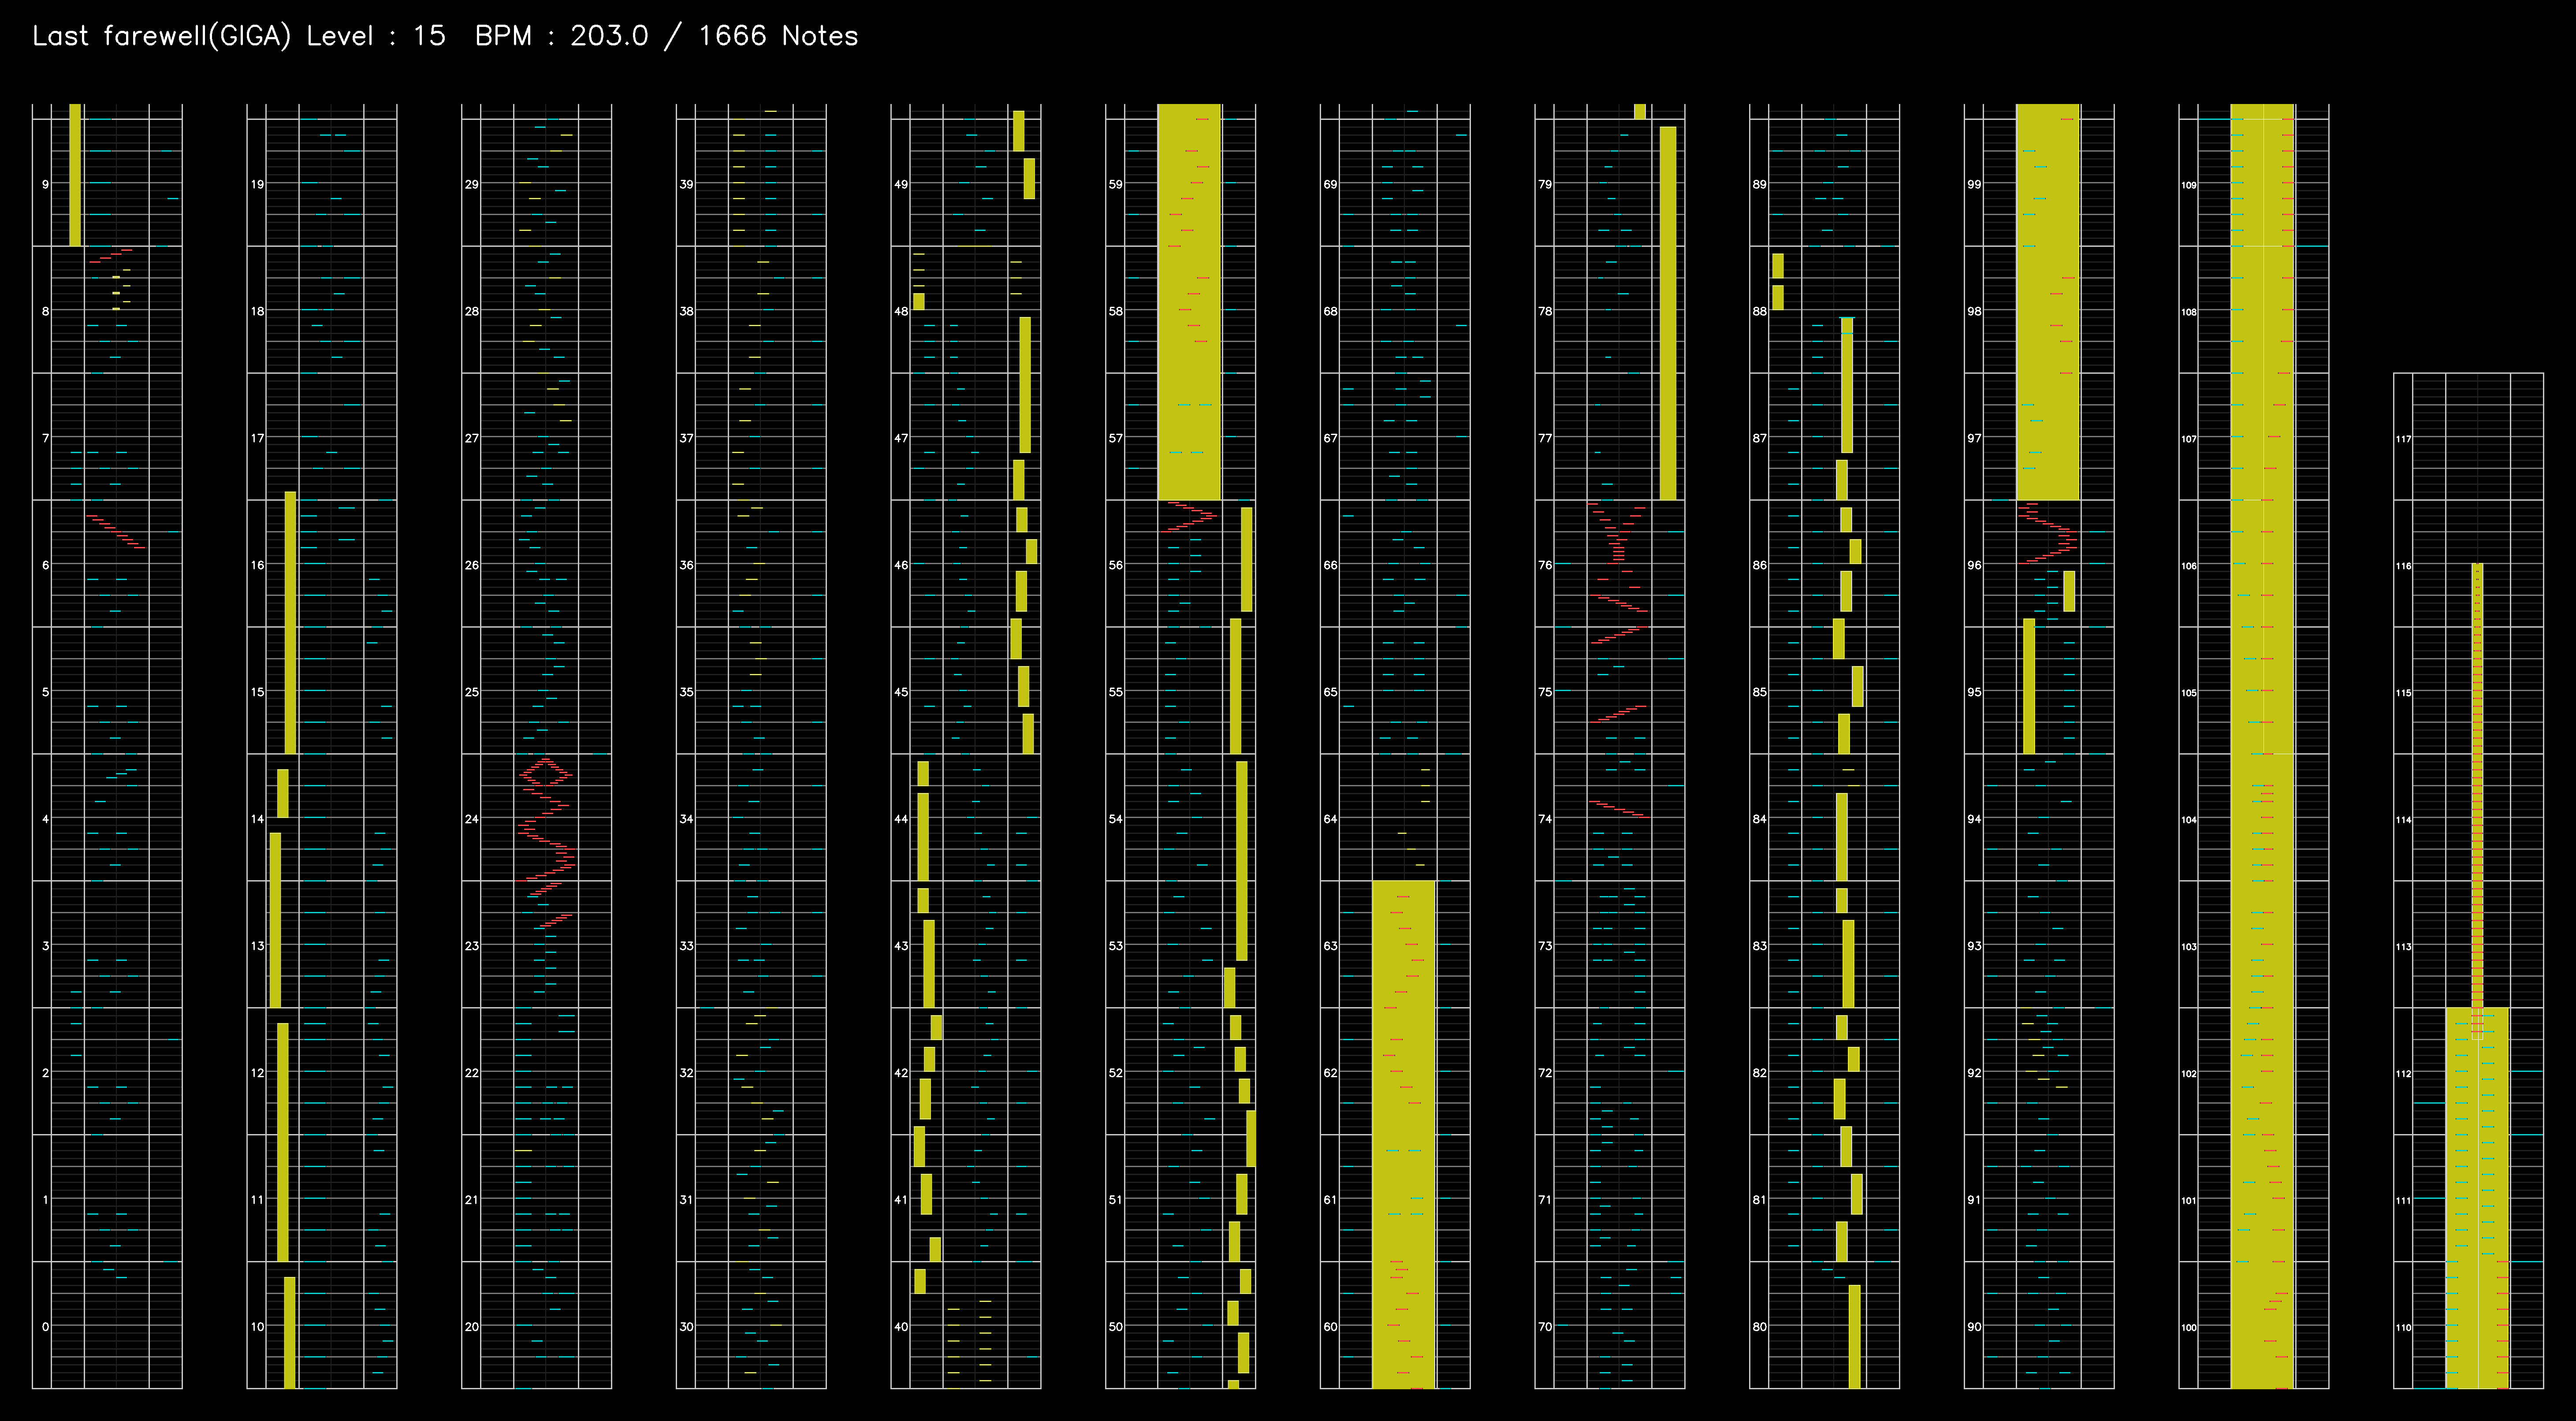Click the yellow long note in measure 15

click(x=290, y=622)
